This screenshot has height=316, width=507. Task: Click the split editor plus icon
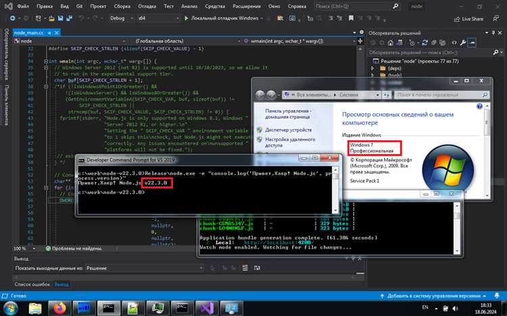[360, 41]
